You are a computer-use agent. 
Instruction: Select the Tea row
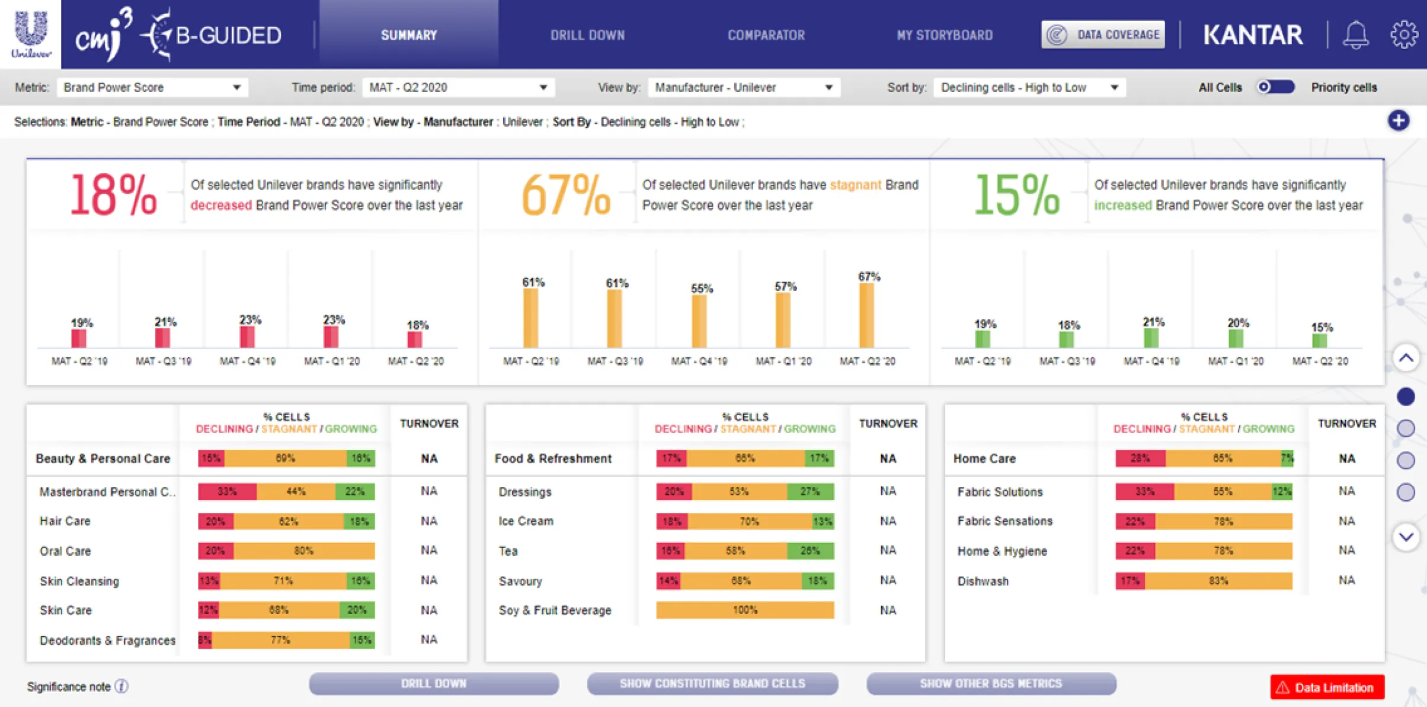[x=705, y=551]
